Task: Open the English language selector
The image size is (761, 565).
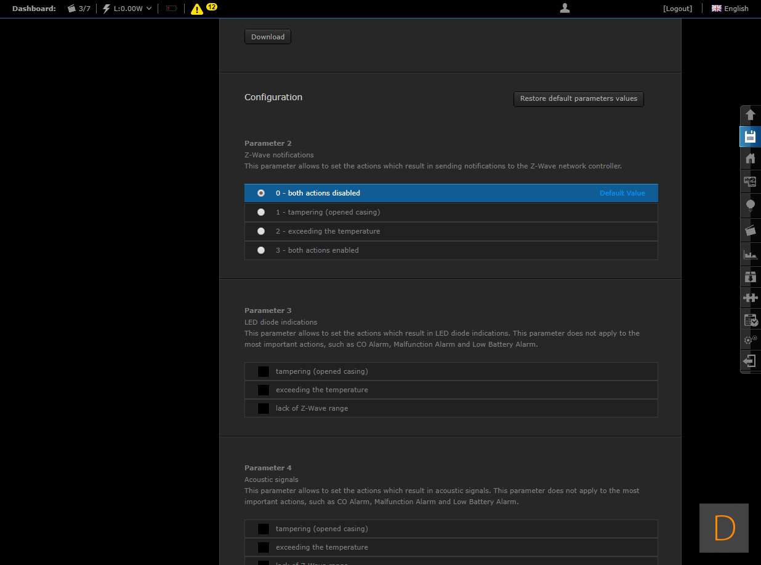Action: pos(730,9)
